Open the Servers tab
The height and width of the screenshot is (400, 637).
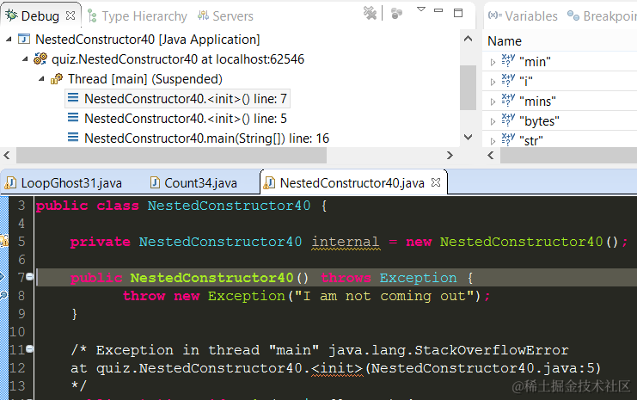coord(225,15)
